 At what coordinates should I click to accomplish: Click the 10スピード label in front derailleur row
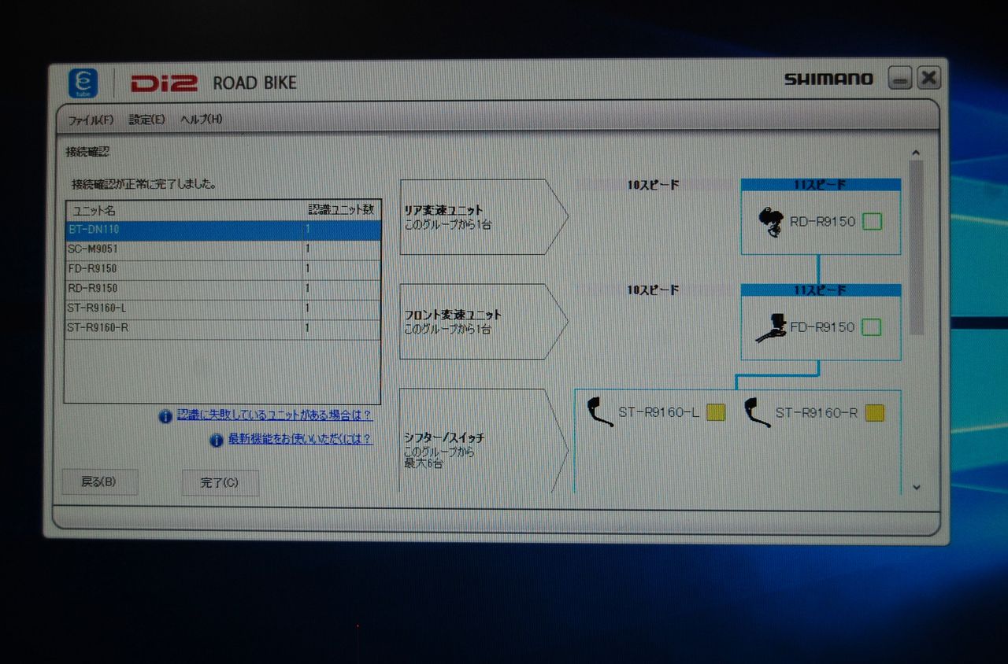tap(653, 290)
